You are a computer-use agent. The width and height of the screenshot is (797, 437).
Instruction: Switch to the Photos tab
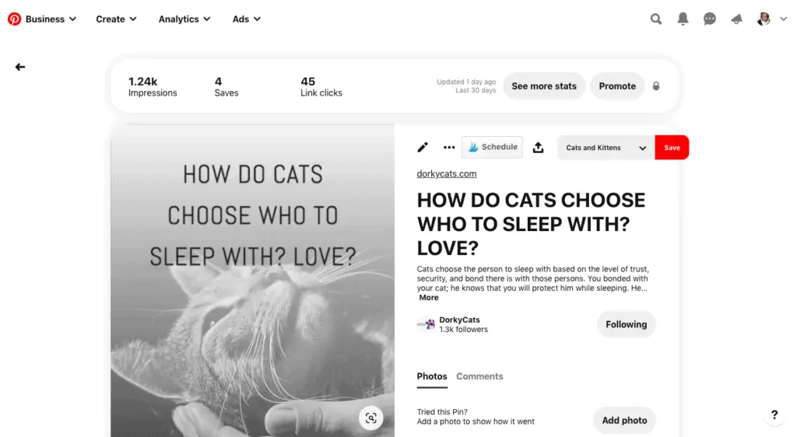click(x=432, y=376)
